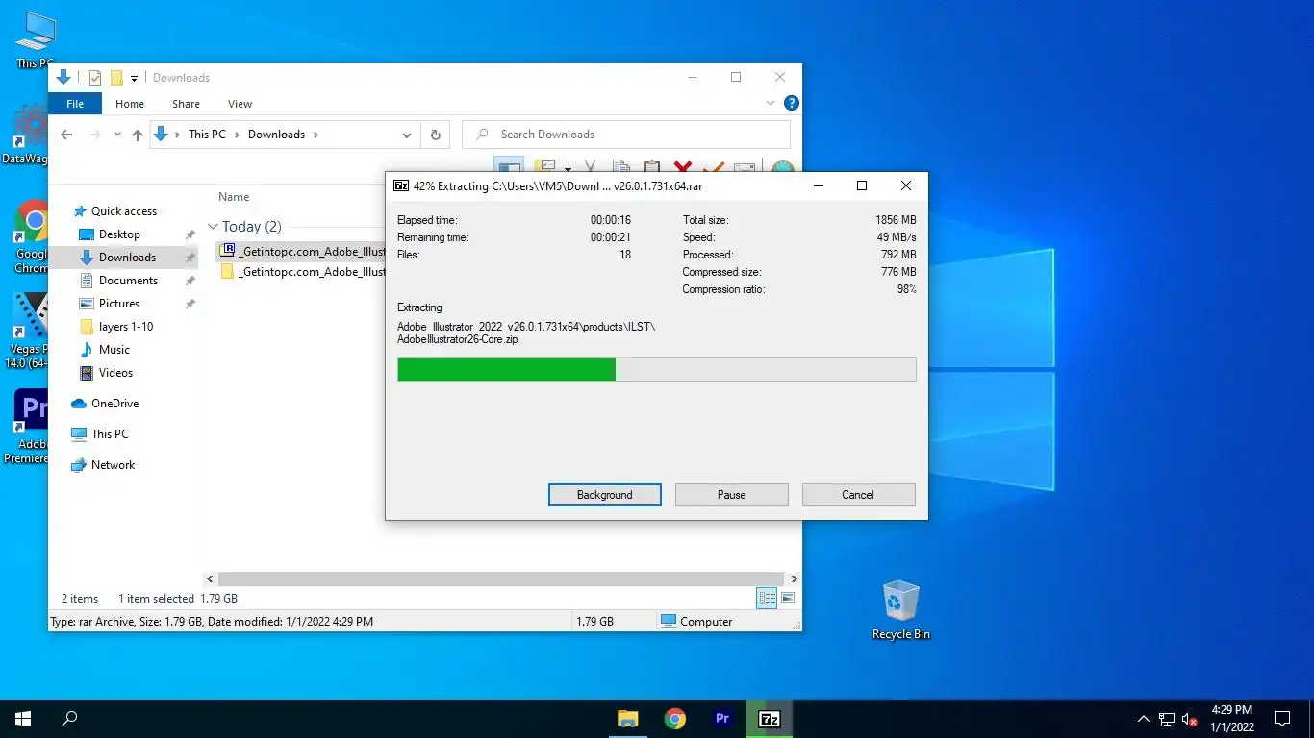1314x738 pixels.
Task: Click the Properties icon in quick access toolbar
Action: click(94, 78)
